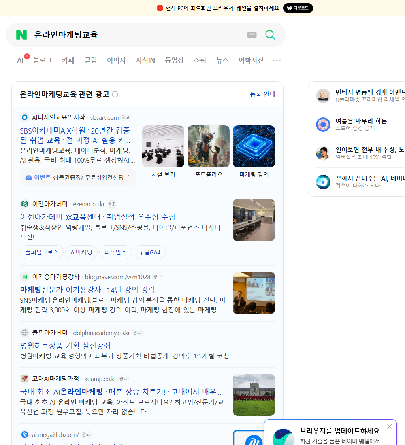Image resolution: width=405 pixels, height=445 pixels.
Task: Click the green Naver N logo
Action: (21, 35)
